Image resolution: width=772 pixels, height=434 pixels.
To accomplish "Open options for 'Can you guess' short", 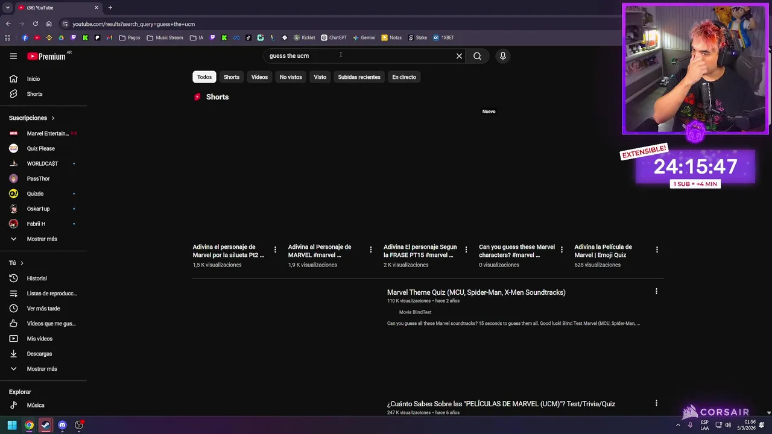I will (562, 250).
